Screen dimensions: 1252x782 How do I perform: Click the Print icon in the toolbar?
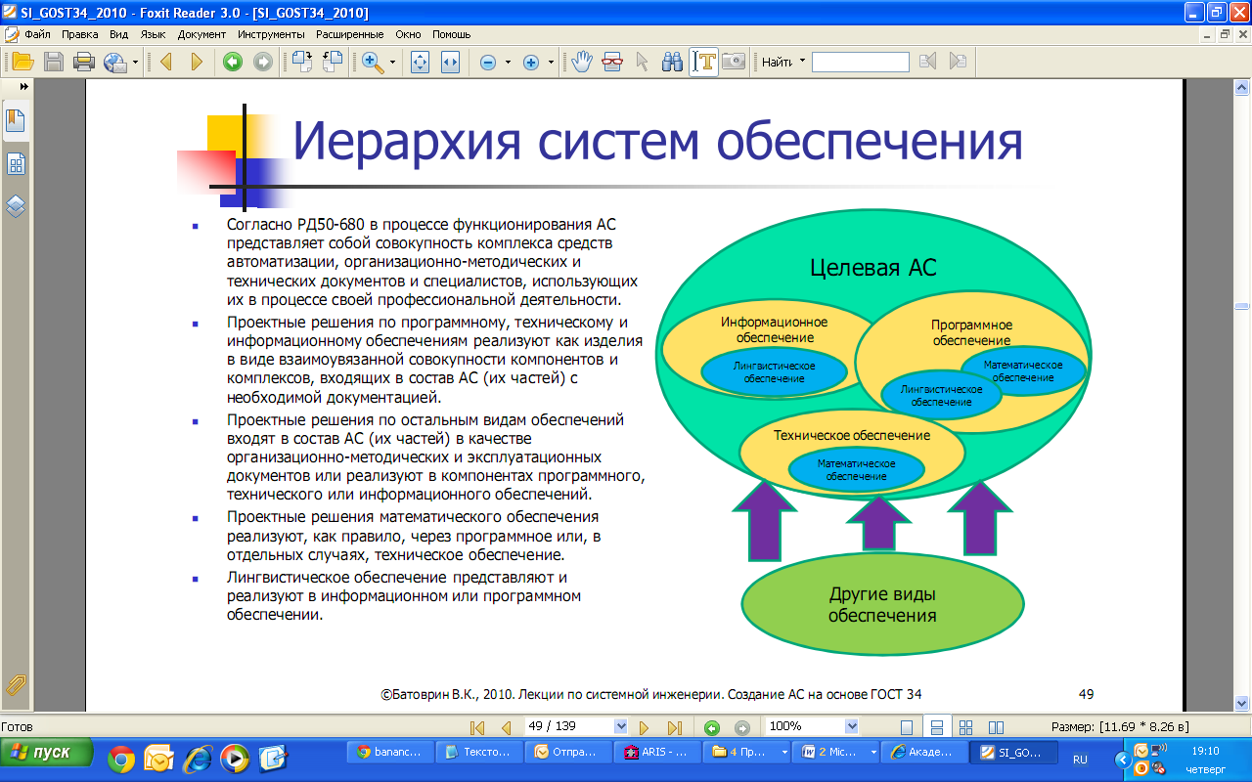(84, 62)
